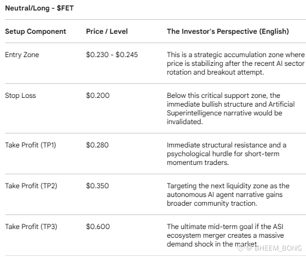Select the Price / Level column header

pyautogui.click(x=107, y=31)
